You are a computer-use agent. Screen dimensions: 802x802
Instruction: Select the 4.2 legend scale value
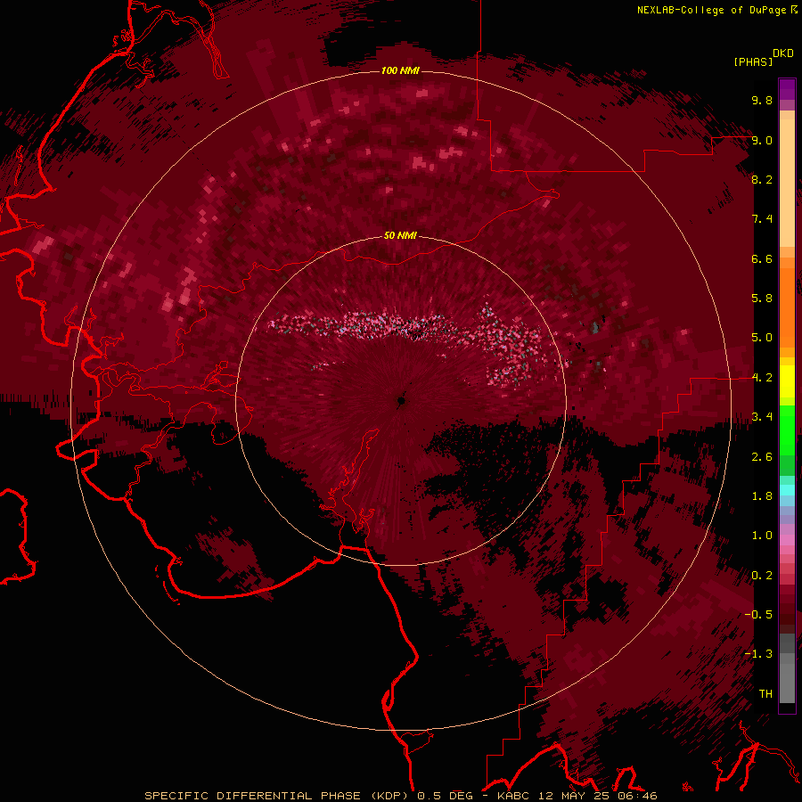point(762,378)
